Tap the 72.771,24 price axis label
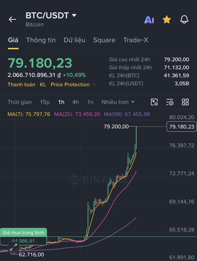 [182, 173]
